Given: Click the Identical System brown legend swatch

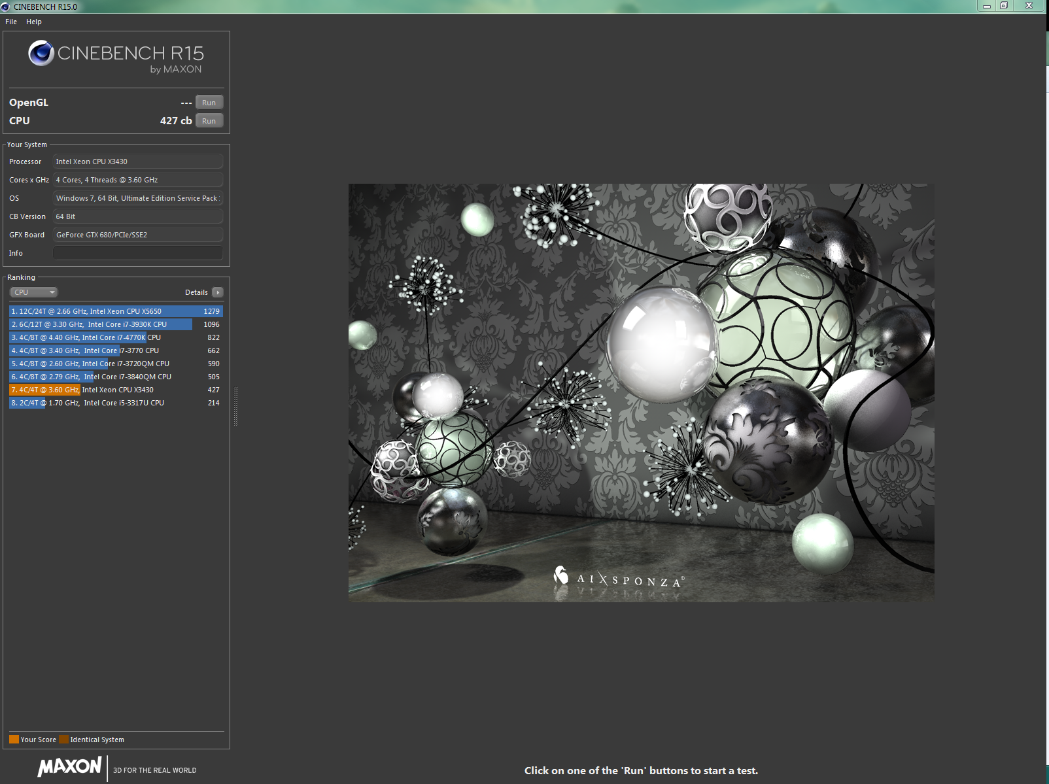Looking at the screenshot, I should [x=63, y=740].
